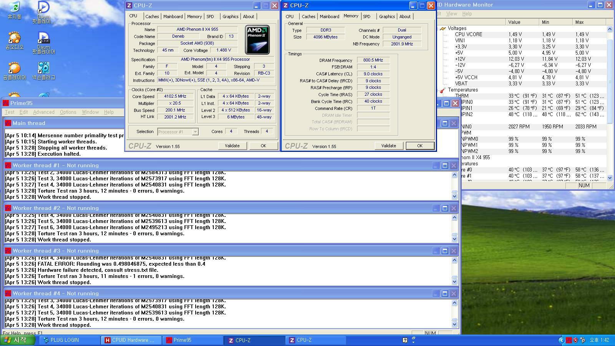Click the Core Voltage 1.488 V field

tap(224, 50)
